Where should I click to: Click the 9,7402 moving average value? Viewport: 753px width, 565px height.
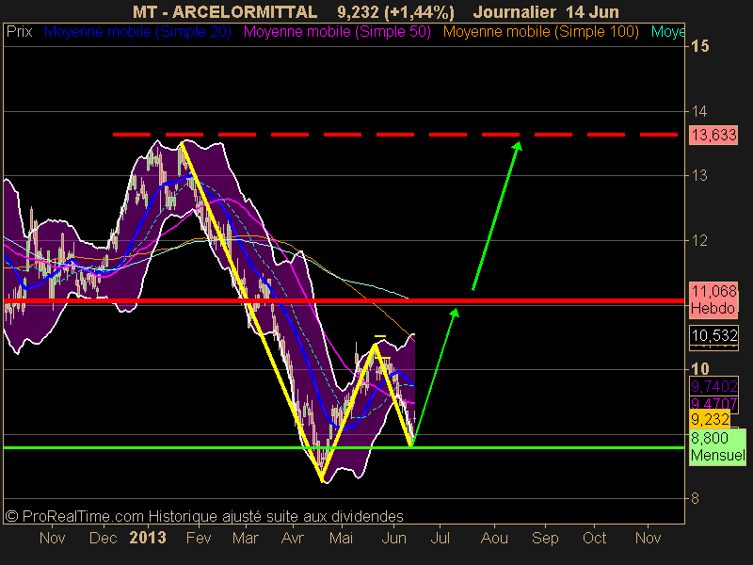tap(714, 386)
